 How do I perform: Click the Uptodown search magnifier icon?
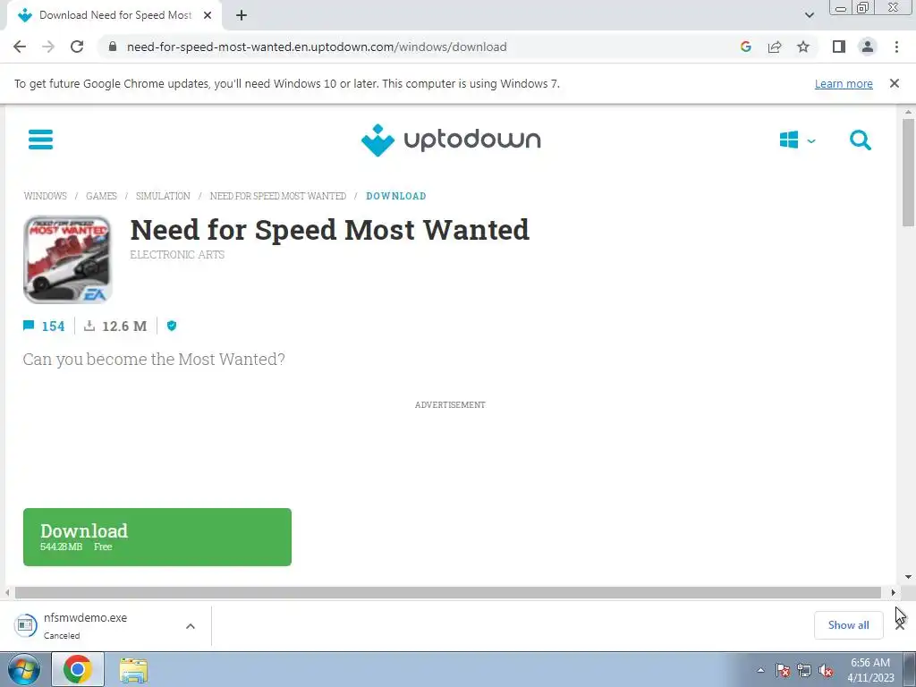pos(860,140)
